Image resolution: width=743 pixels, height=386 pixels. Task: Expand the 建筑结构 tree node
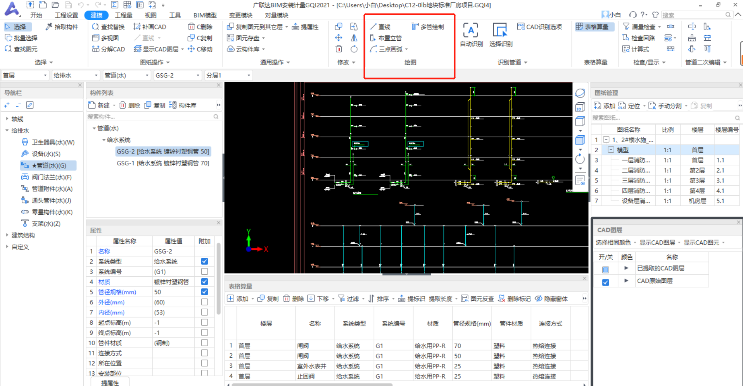7,235
